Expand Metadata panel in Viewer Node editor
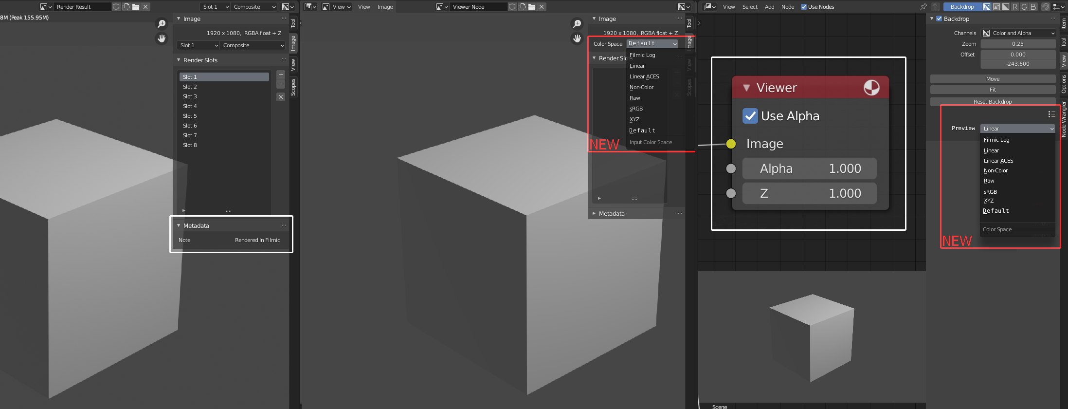The height and width of the screenshot is (409, 1068). 594,213
